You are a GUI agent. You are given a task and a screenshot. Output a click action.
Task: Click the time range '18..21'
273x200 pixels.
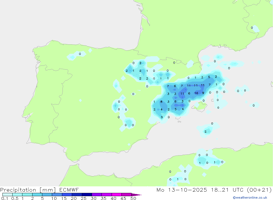click(220, 190)
